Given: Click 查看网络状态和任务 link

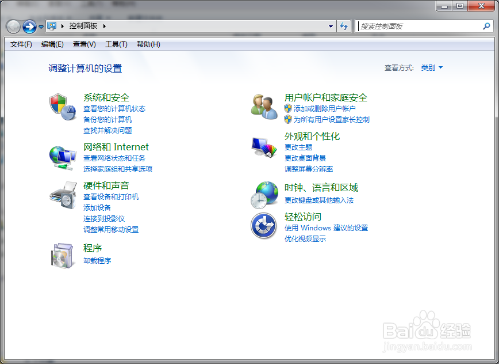Looking at the screenshot, I should (114, 158).
